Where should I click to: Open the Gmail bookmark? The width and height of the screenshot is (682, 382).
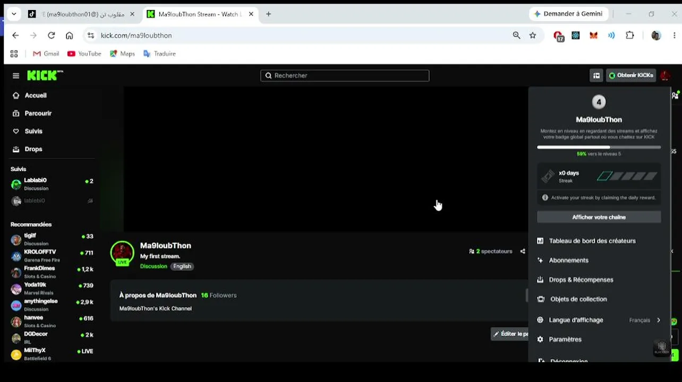(x=46, y=54)
